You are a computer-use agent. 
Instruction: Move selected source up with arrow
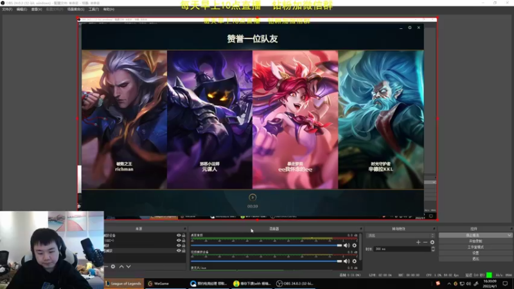pos(121,267)
